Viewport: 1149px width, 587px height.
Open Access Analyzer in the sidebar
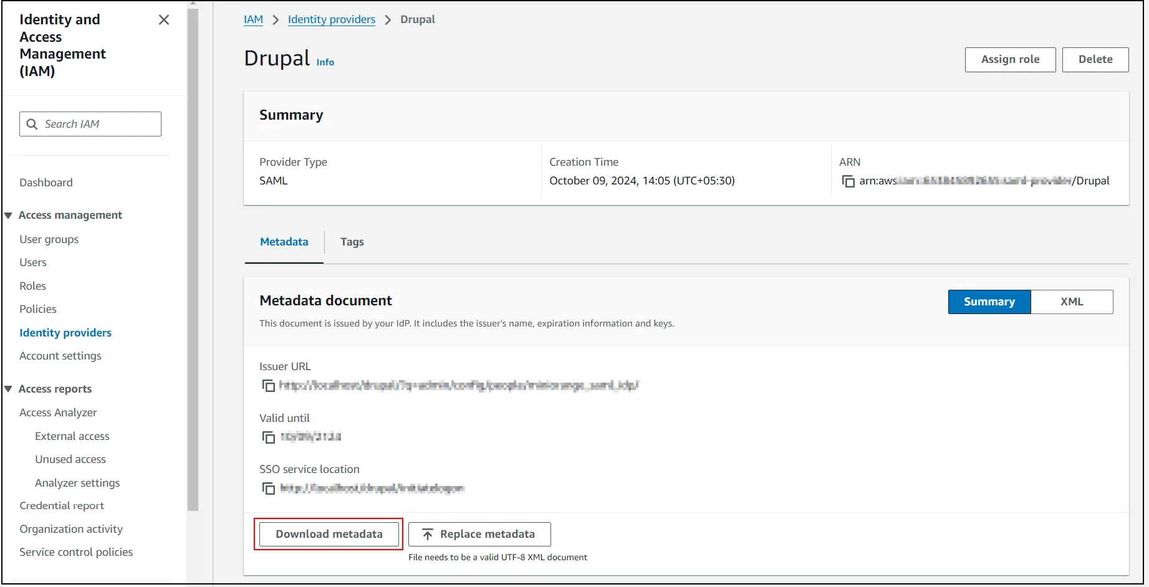point(58,413)
